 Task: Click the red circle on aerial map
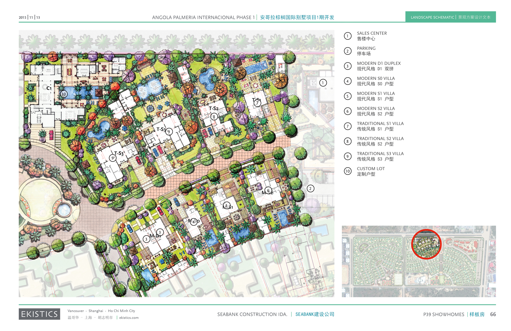[x=426, y=244]
